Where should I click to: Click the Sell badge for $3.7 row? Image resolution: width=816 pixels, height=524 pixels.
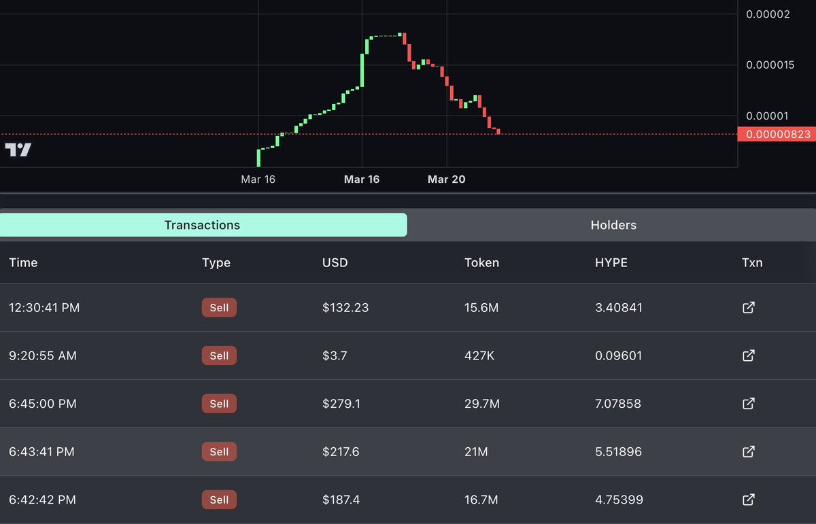(x=219, y=355)
